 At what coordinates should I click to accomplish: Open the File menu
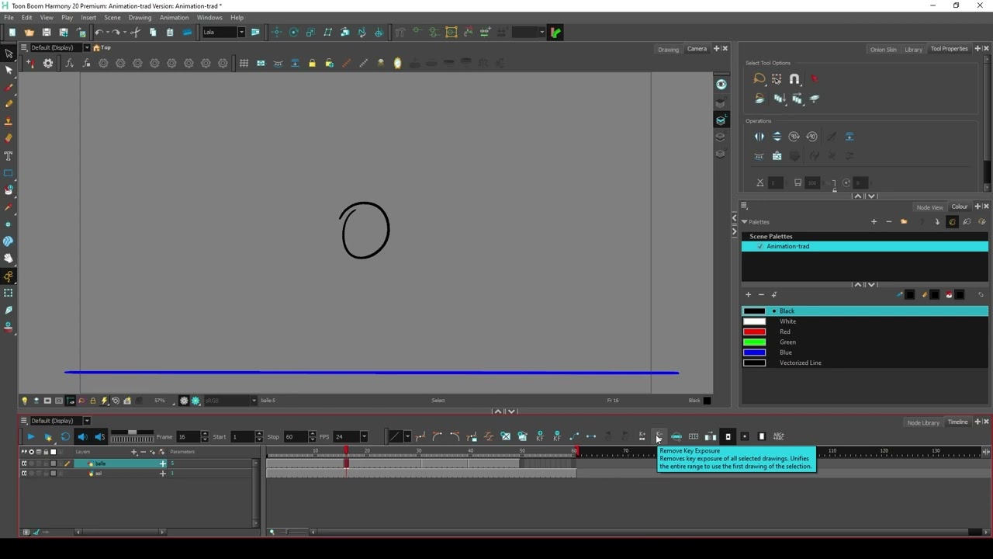[x=9, y=17]
